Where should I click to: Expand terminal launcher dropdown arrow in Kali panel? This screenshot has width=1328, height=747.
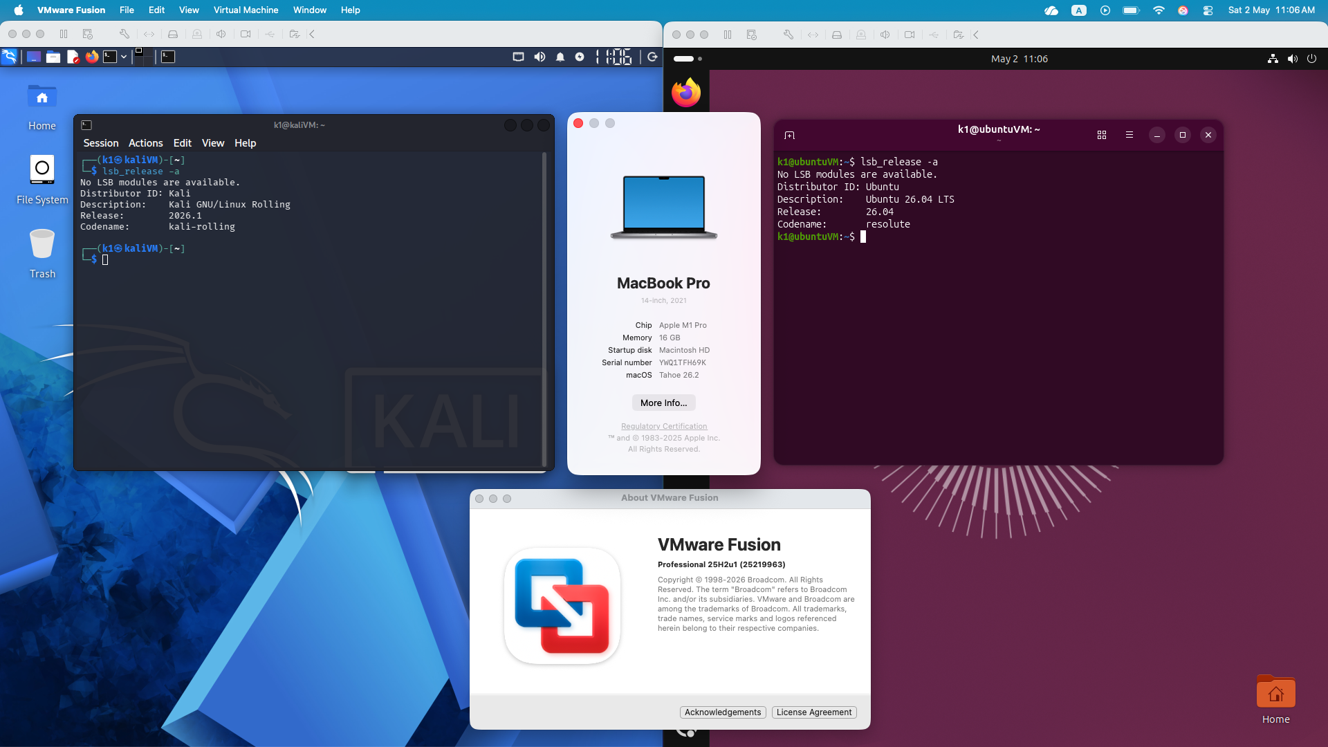coord(124,57)
